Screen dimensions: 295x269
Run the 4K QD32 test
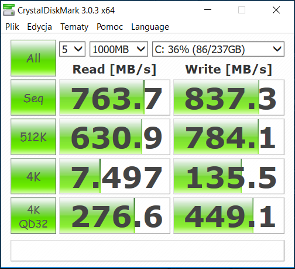click(33, 216)
